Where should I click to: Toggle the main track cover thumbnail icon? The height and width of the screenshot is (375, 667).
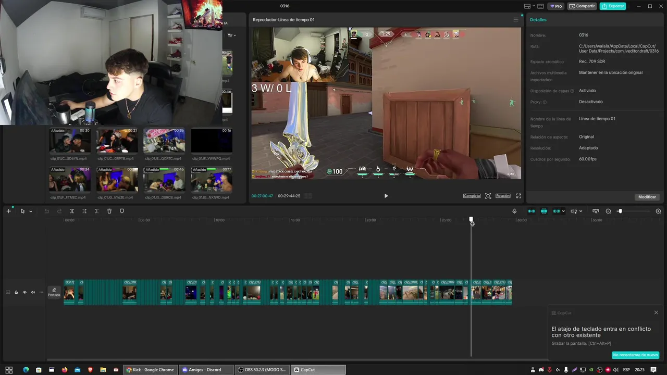(x=8, y=292)
